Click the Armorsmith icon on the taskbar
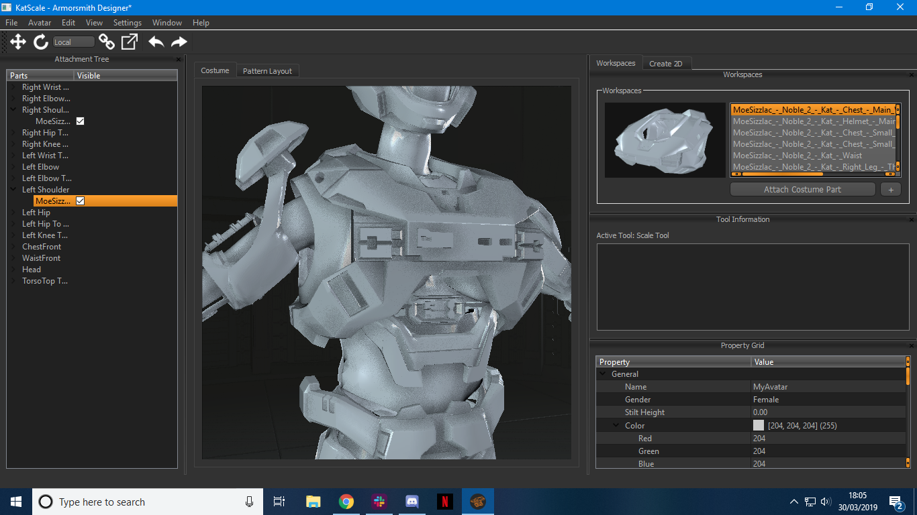 point(478,502)
